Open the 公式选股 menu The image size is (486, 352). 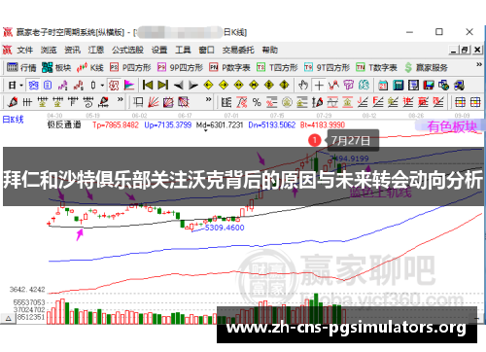coord(127,50)
